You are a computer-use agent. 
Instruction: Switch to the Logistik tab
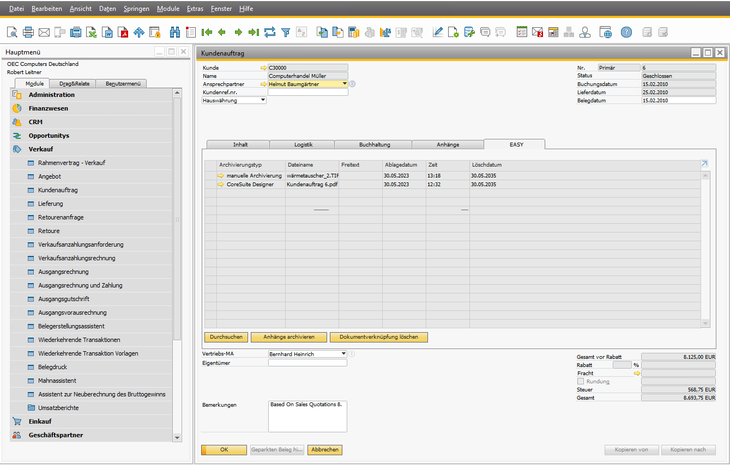coord(303,144)
